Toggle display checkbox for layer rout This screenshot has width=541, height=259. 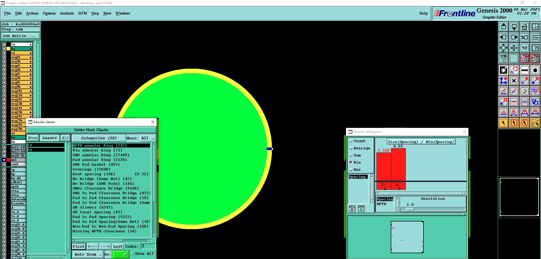click(x=4, y=164)
